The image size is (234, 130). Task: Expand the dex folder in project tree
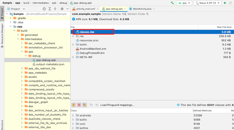(22, 106)
